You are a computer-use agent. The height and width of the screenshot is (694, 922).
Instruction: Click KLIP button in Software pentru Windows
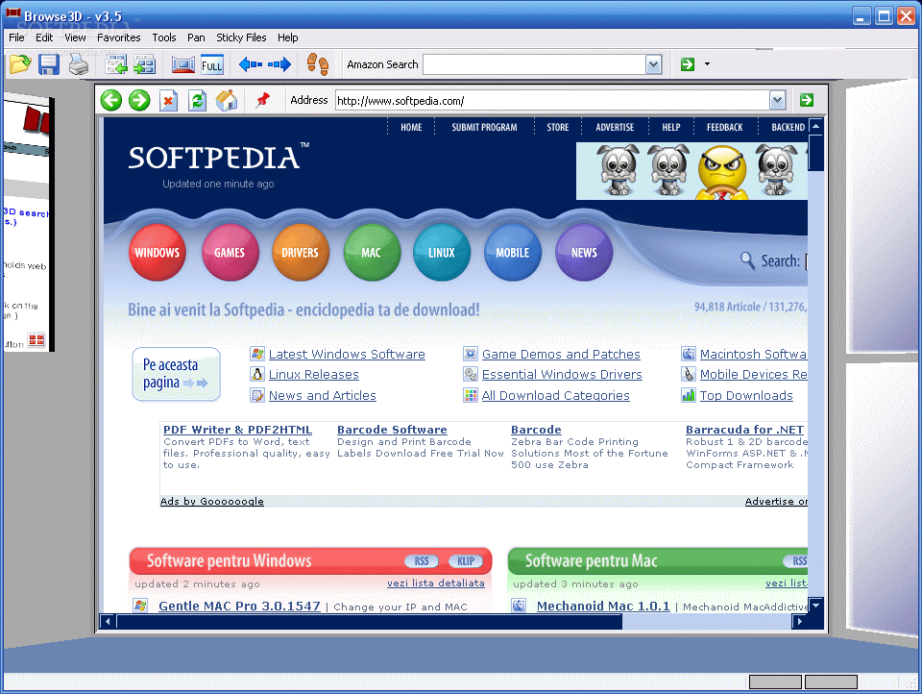[466, 561]
